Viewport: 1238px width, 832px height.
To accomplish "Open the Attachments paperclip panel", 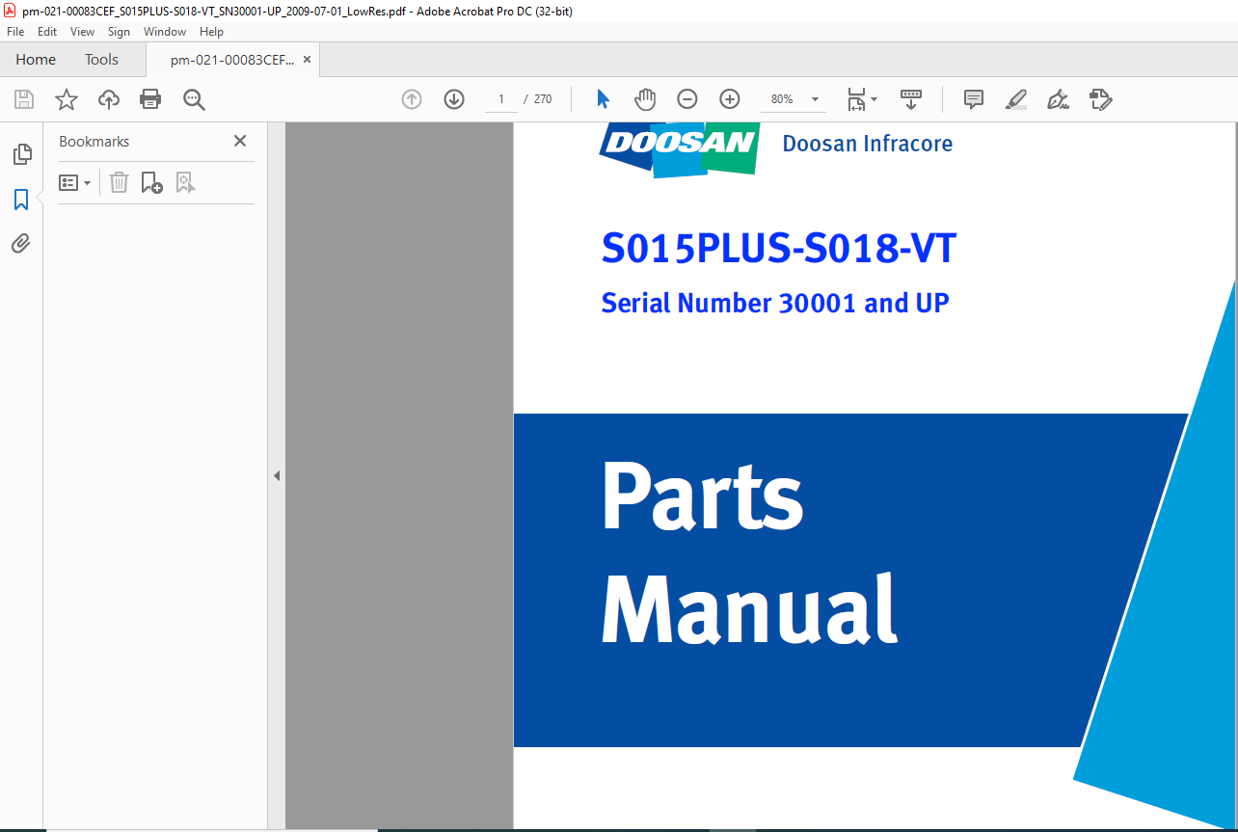I will (21, 244).
